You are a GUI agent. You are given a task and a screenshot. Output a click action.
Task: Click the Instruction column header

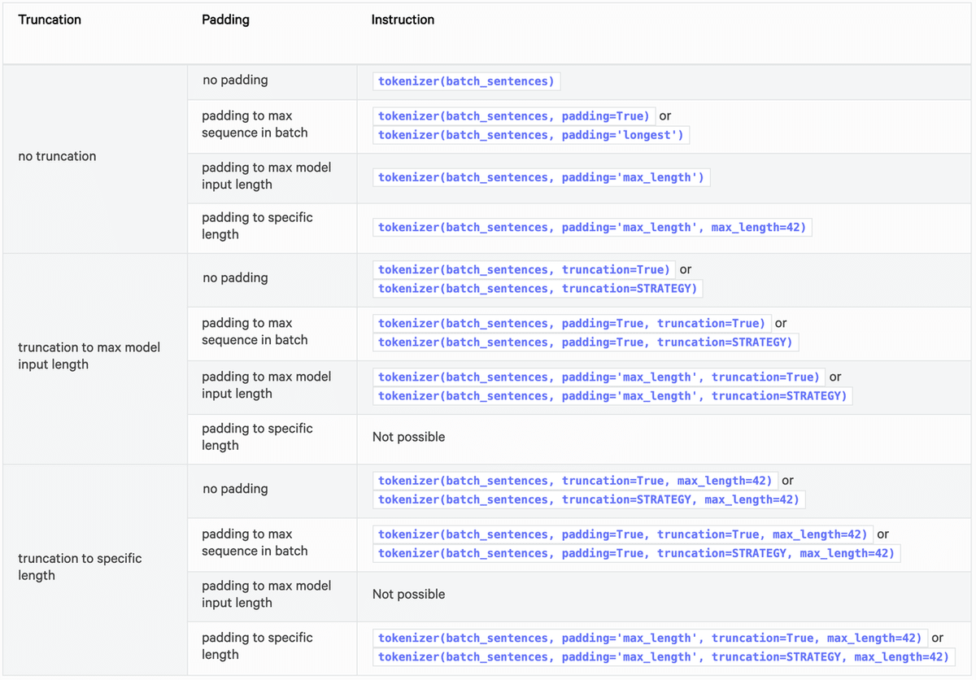tap(403, 20)
